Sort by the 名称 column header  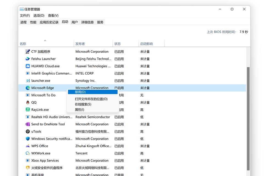46,44
